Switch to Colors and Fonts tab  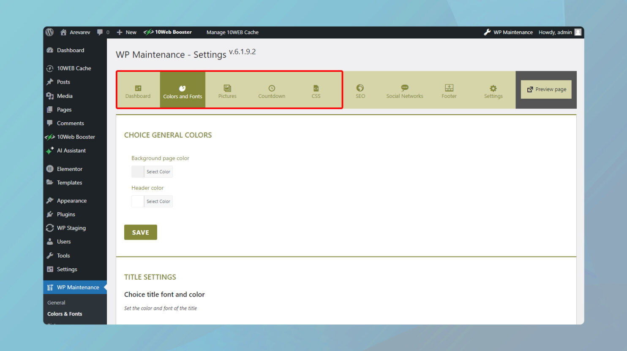[183, 89]
